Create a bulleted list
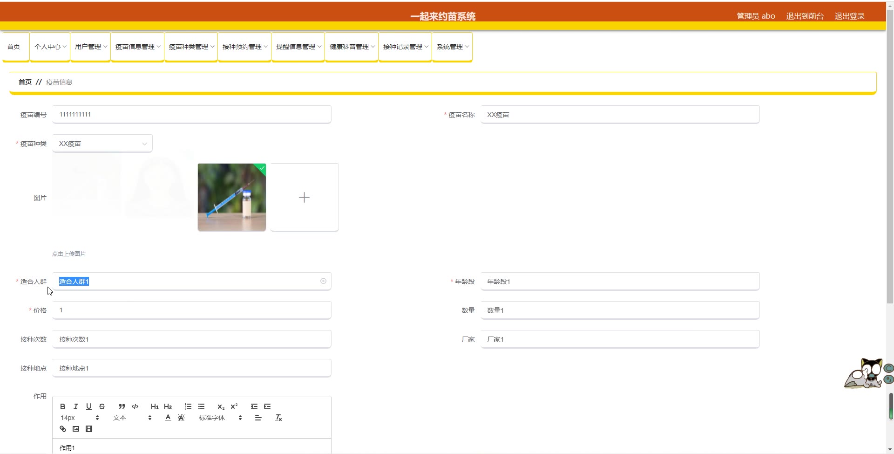Image resolution: width=894 pixels, height=454 pixels. [x=201, y=406]
